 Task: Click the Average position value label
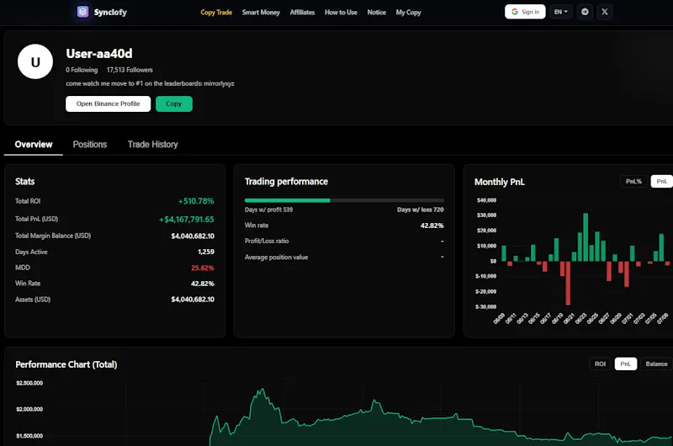tap(277, 258)
